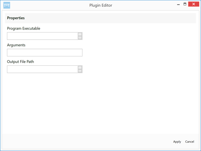The height and width of the screenshot is (151, 201).
Task: Cancel the plugin editor changes
Action: click(x=190, y=142)
